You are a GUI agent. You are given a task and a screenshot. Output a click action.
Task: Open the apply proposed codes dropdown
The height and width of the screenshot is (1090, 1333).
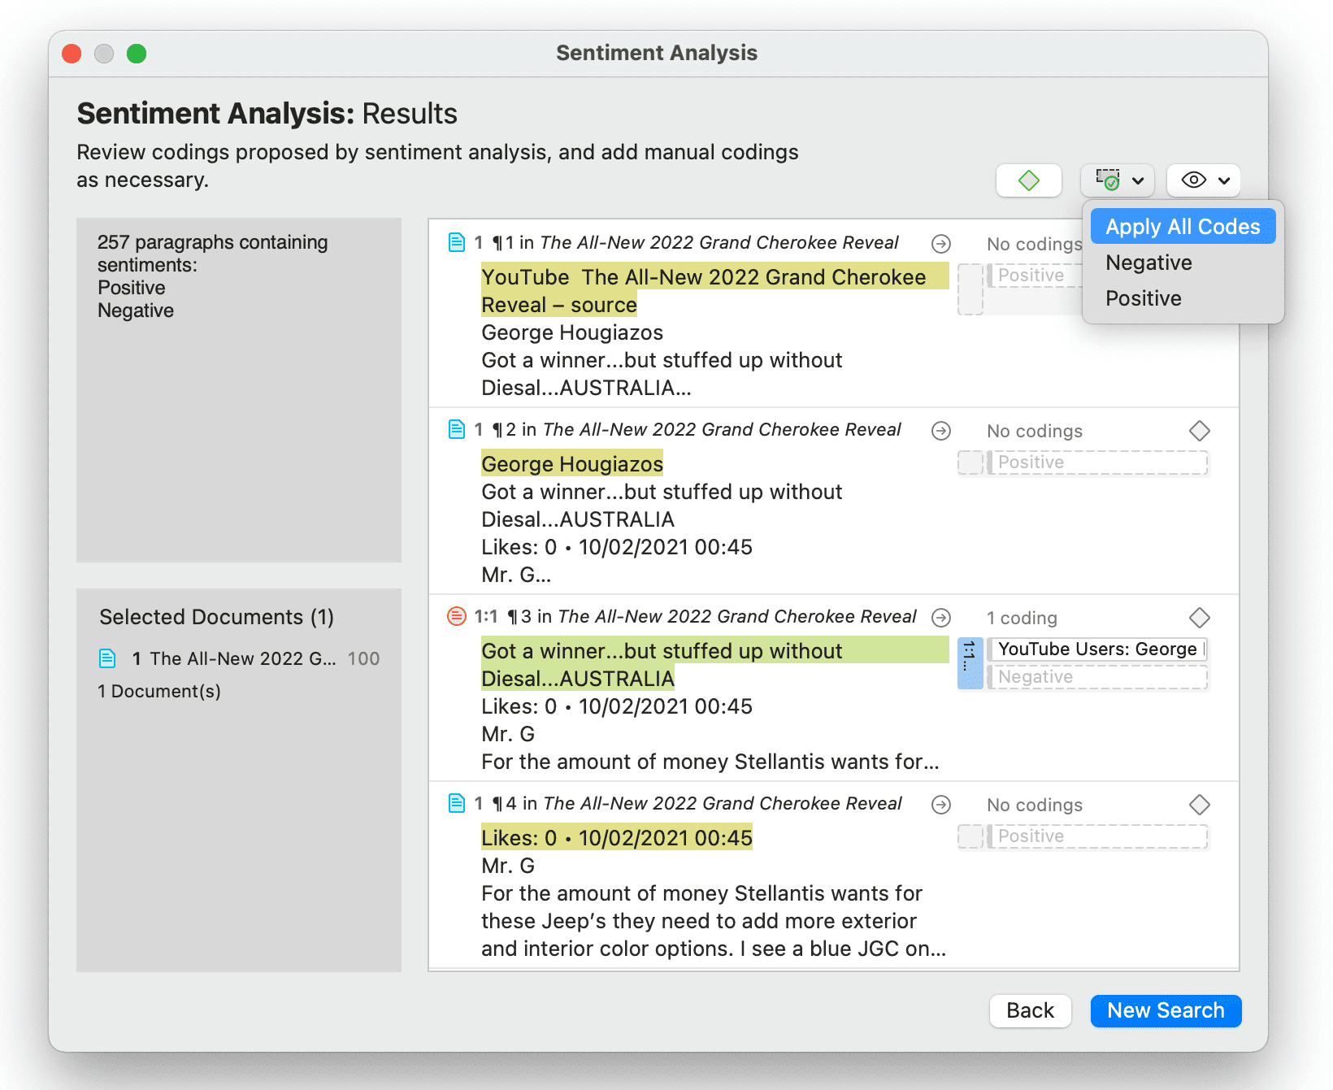[x=1119, y=180]
